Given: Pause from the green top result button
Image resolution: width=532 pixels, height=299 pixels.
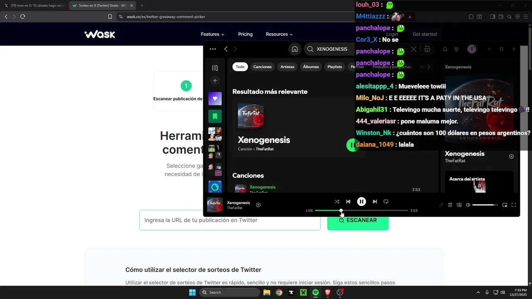Looking at the screenshot, I should 352,145.
